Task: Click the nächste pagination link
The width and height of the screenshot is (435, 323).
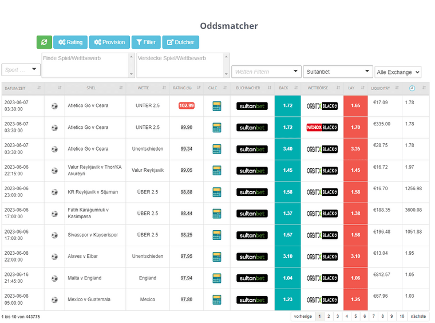Action: 418,316
